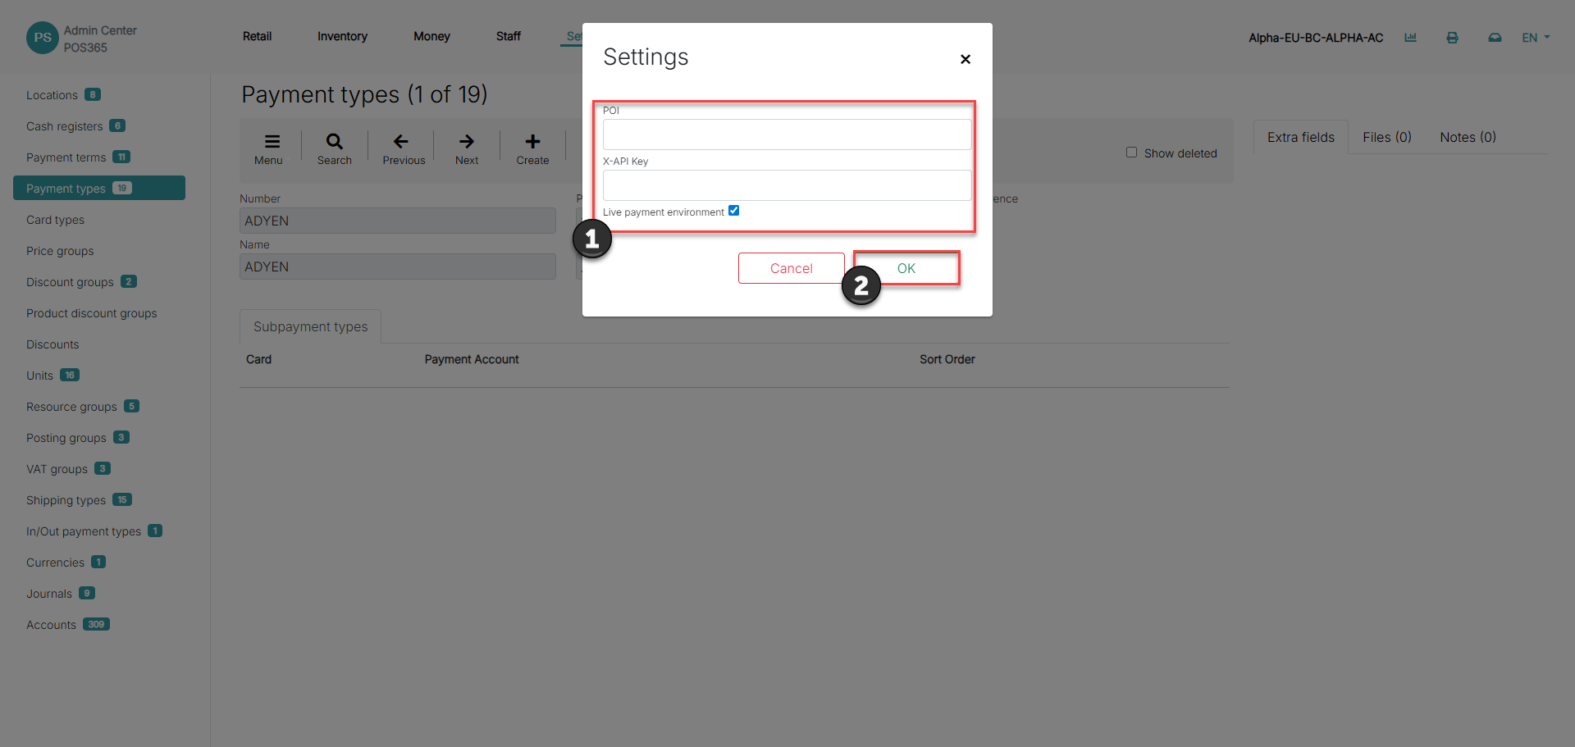The width and height of the screenshot is (1575, 747).
Task: Open Discounts in sidebar
Action: tap(52, 344)
